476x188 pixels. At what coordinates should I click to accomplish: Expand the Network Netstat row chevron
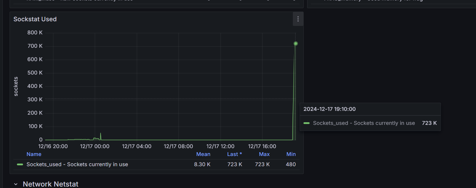click(x=16, y=184)
